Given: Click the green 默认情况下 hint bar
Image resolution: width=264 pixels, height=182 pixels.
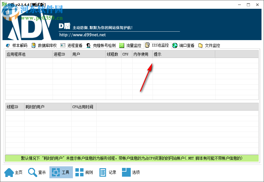Looking at the screenshot, I should coord(132,158).
